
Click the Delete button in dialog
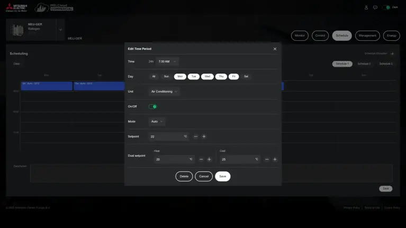[184, 177]
